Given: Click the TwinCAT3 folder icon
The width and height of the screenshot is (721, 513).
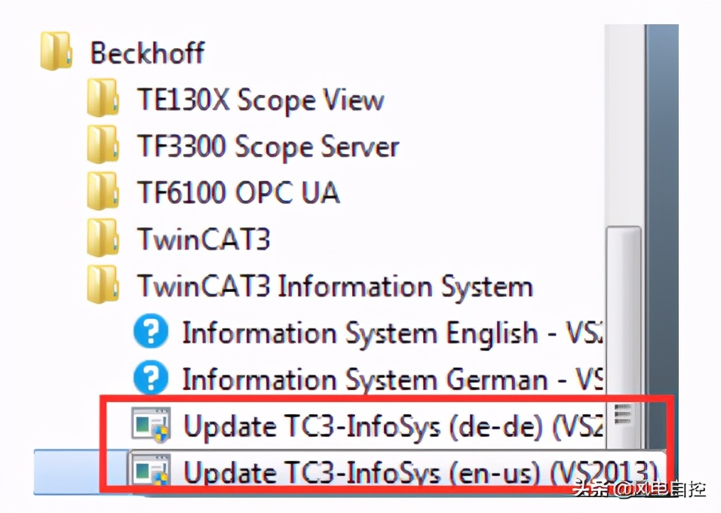Looking at the screenshot, I should [103, 239].
